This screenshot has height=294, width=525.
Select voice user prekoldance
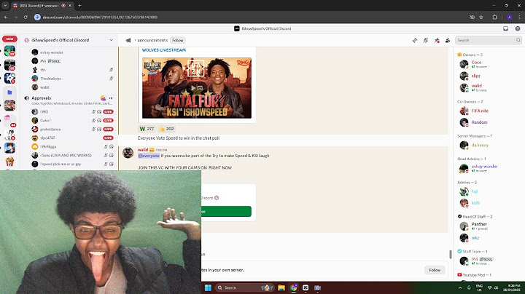click(x=50, y=129)
